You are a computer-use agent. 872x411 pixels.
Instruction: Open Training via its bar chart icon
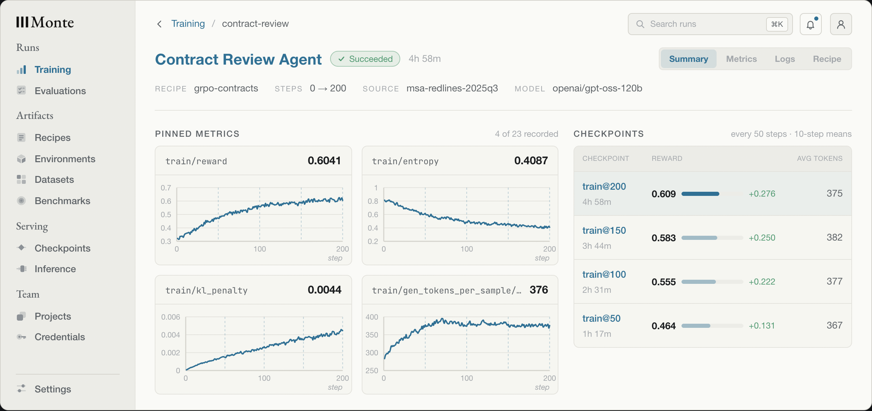click(21, 70)
